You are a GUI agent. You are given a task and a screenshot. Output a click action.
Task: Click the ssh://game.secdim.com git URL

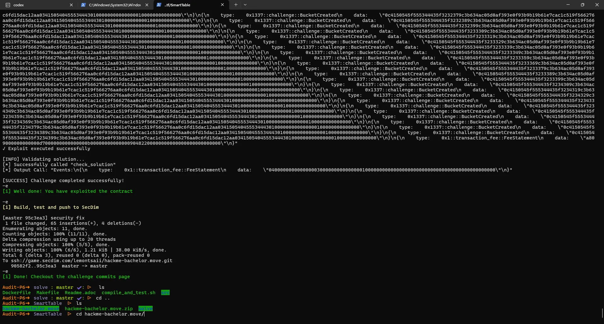pos(92,261)
